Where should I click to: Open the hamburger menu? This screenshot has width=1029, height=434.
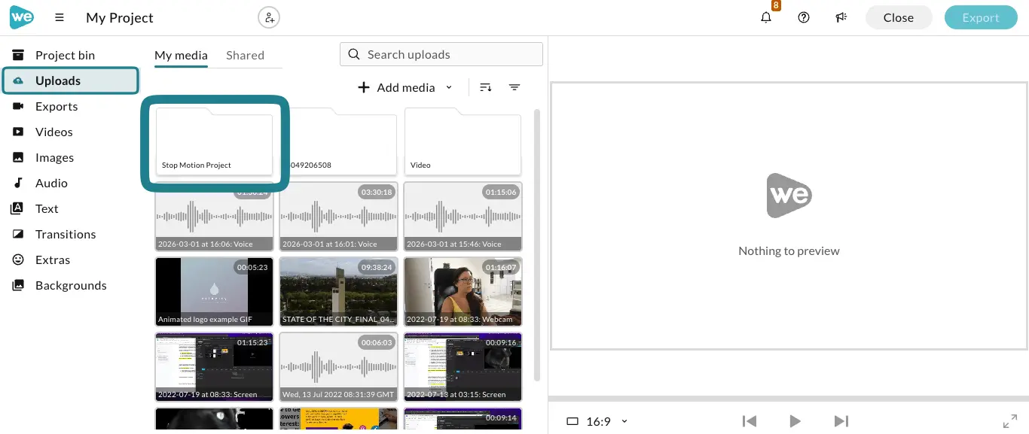tap(60, 17)
